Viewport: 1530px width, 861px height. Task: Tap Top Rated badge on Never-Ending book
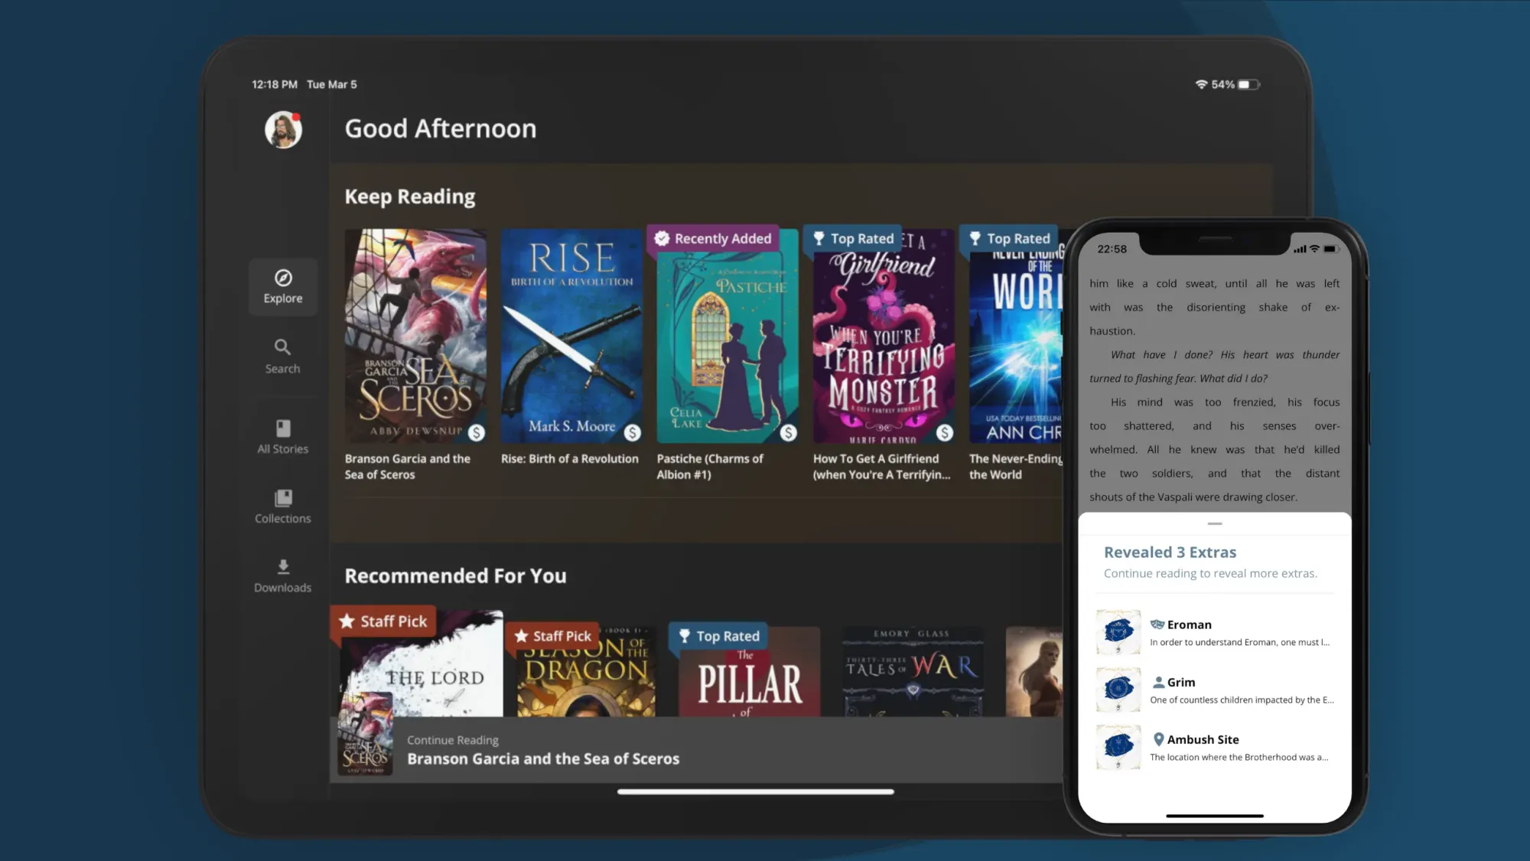1009,239
